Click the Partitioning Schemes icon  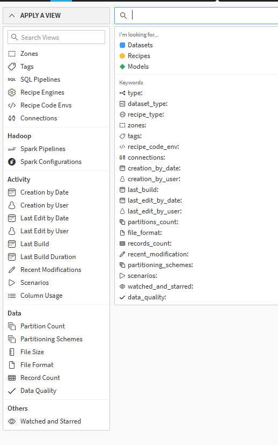(x=12, y=339)
